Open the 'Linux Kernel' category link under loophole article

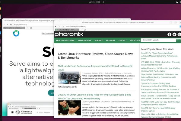(105, 102)
